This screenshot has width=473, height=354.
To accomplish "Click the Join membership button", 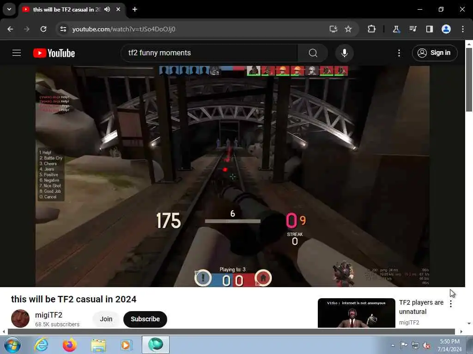I will (106, 319).
